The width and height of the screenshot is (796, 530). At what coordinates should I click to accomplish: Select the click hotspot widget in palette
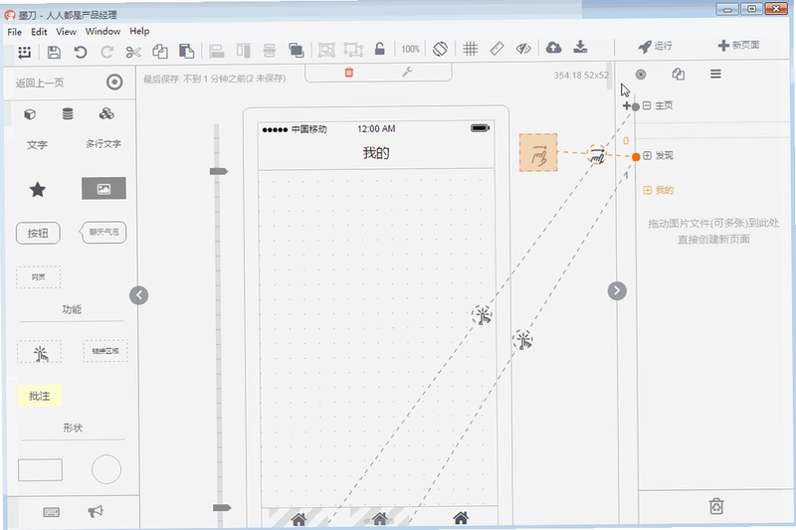pos(40,352)
